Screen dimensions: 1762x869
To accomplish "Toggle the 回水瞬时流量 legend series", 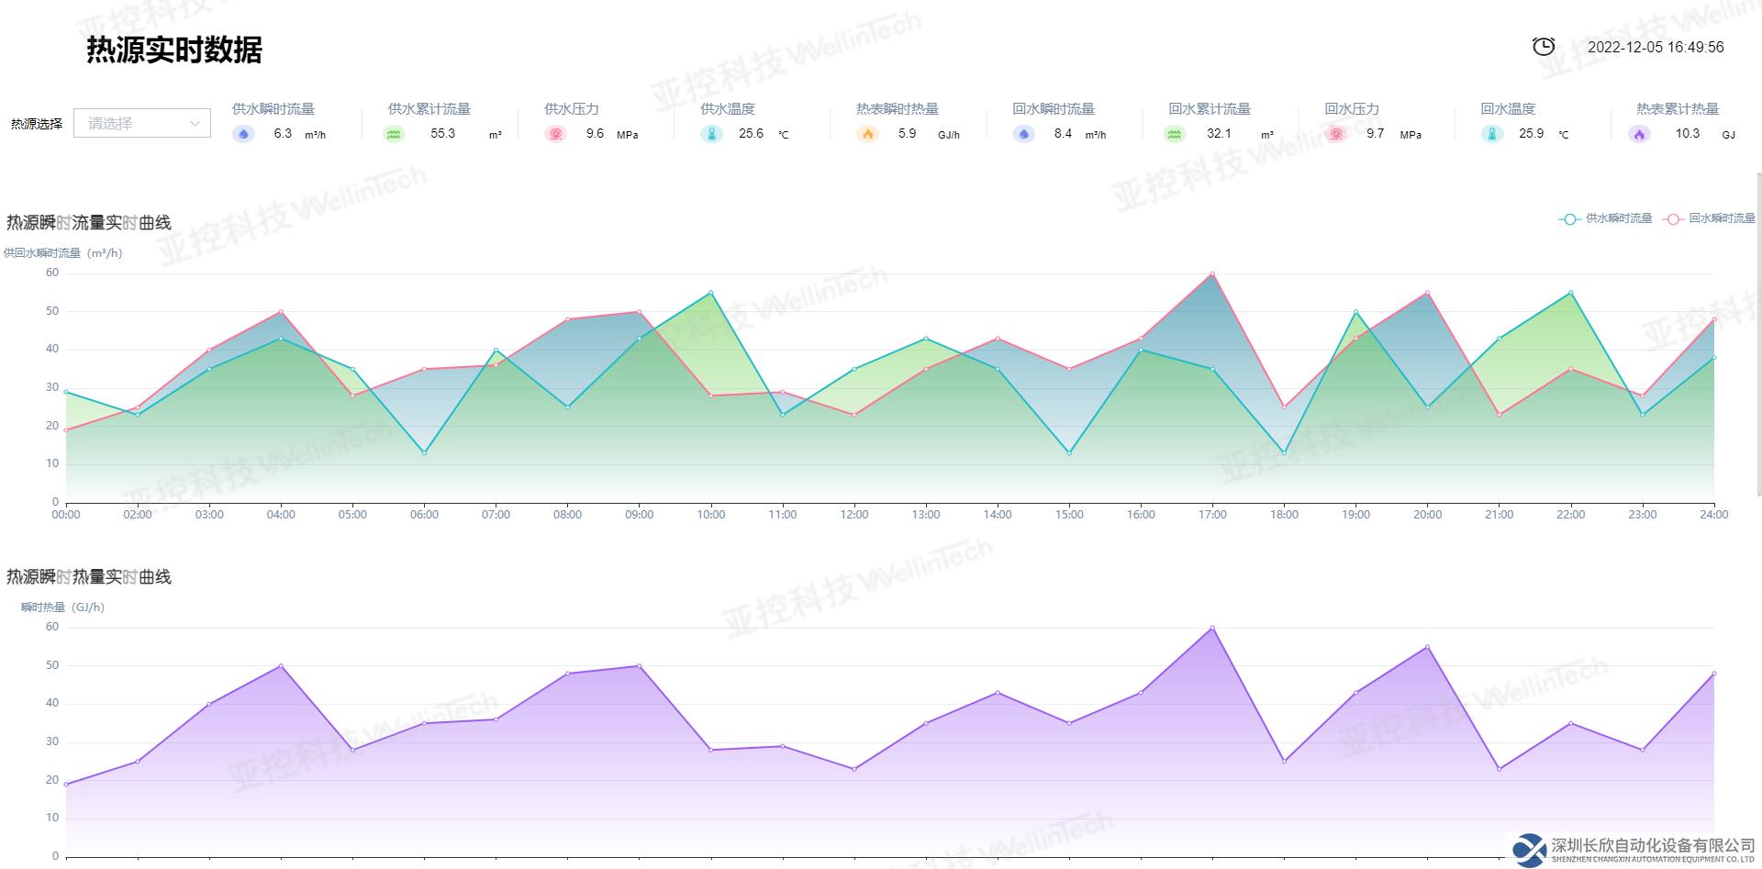I will tap(1711, 218).
